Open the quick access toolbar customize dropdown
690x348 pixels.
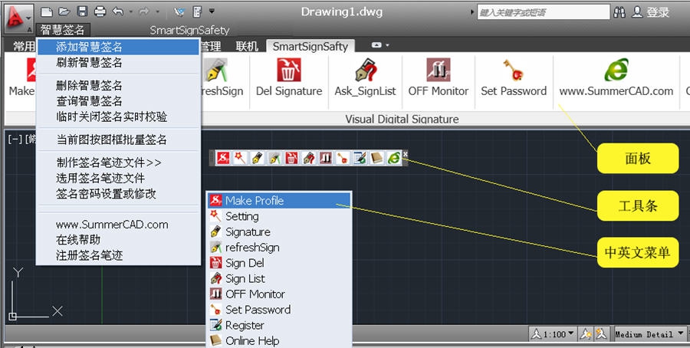tap(212, 11)
